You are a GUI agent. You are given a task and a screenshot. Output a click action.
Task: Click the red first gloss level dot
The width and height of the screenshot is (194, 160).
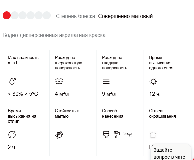(7, 15)
